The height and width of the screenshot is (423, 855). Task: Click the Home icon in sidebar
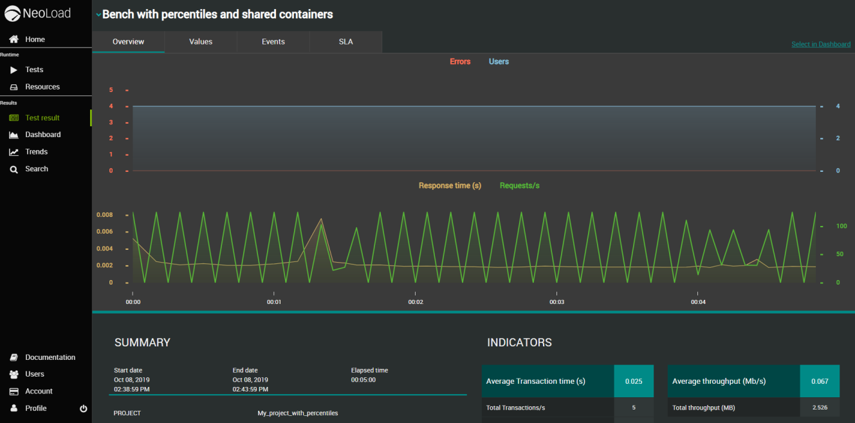(x=14, y=39)
